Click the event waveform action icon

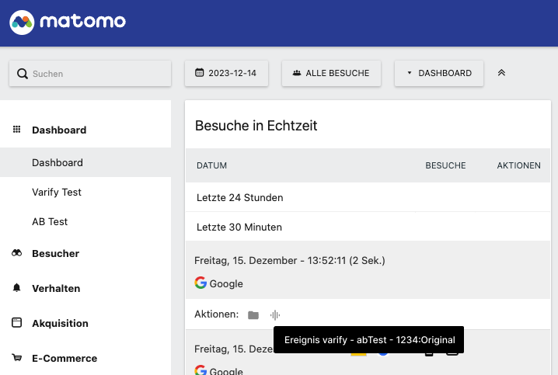275,315
